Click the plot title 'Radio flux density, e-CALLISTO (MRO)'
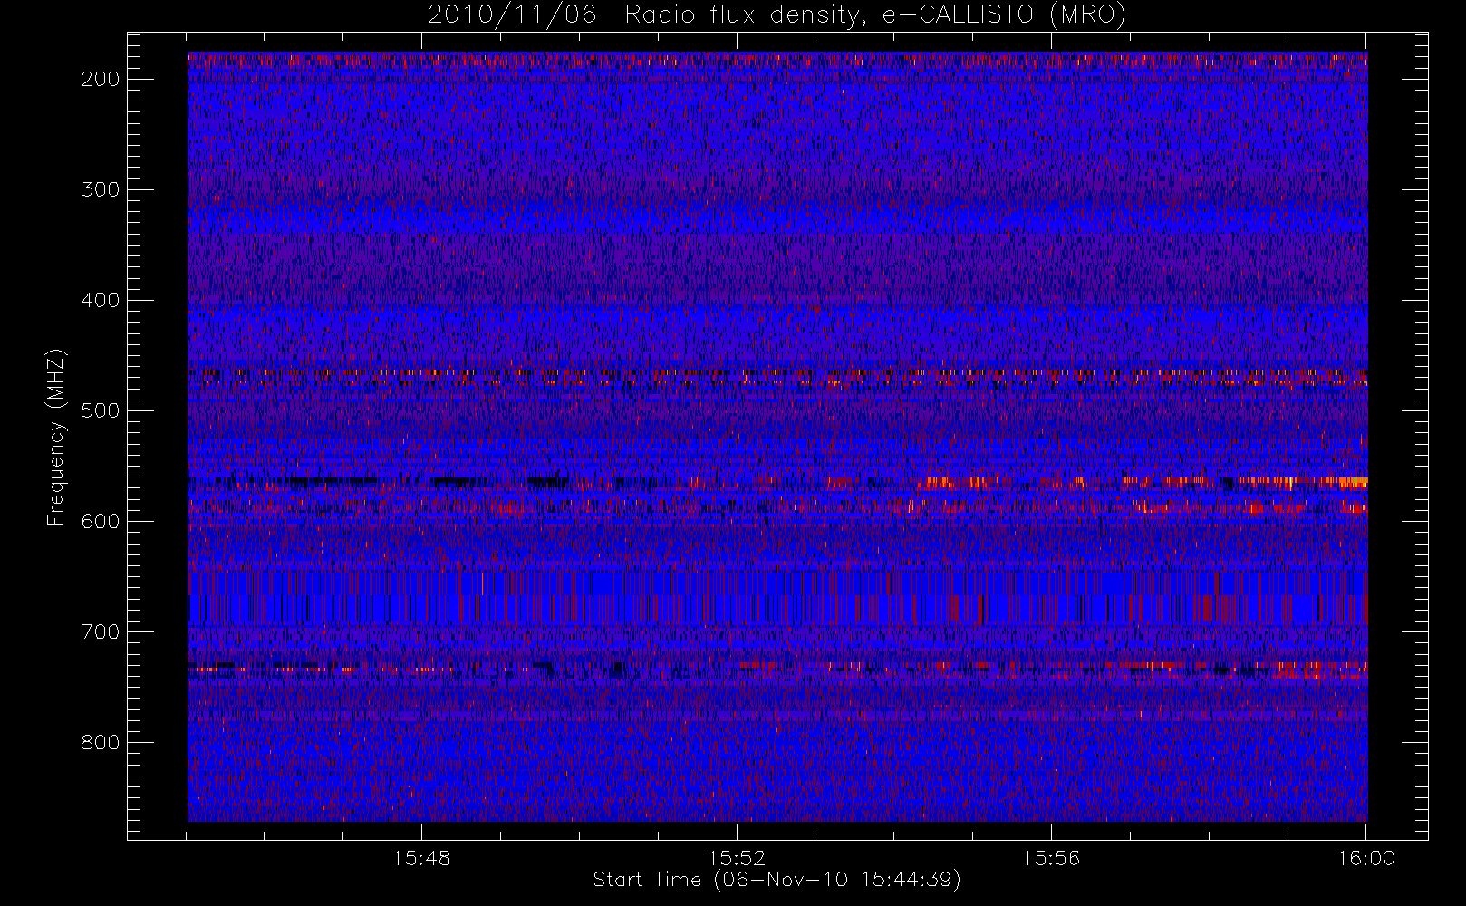 (875, 15)
